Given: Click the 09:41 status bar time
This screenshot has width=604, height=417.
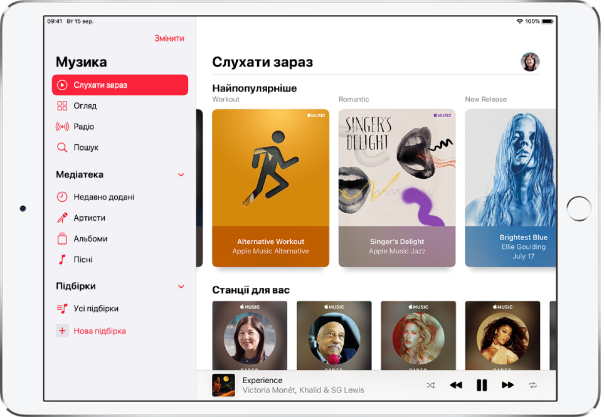Looking at the screenshot, I should click(55, 21).
